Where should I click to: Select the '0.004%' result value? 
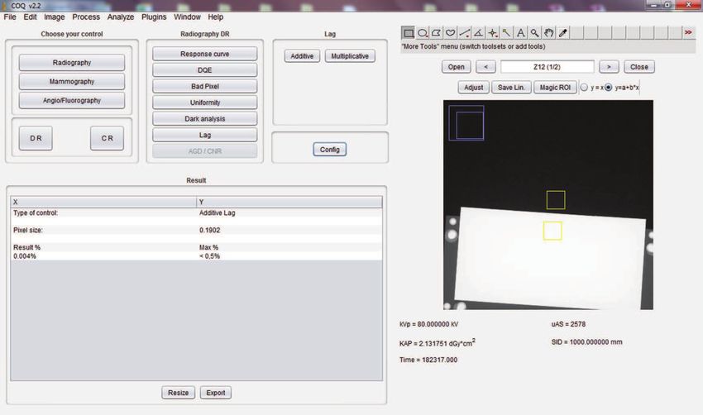(x=25, y=256)
